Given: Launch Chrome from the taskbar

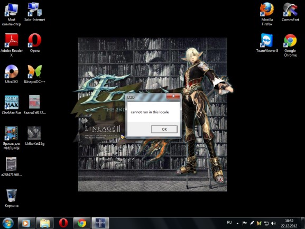Looking at the screenshot, I should click(x=82, y=223).
